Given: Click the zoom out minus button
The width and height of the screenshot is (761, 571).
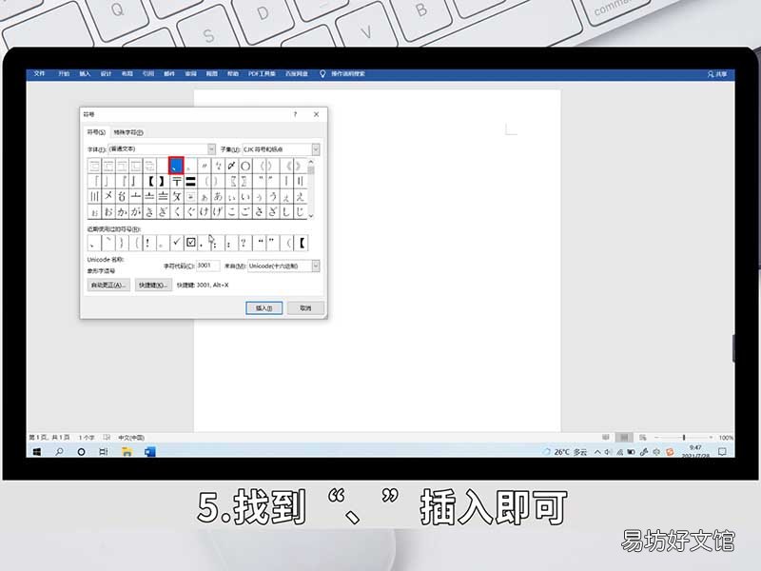Looking at the screenshot, I should [x=656, y=438].
